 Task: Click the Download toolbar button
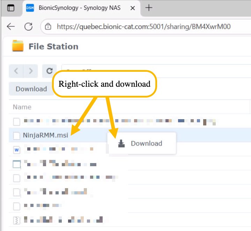(x=31, y=89)
